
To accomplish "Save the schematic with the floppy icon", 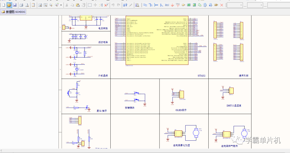I will coord(15,5).
